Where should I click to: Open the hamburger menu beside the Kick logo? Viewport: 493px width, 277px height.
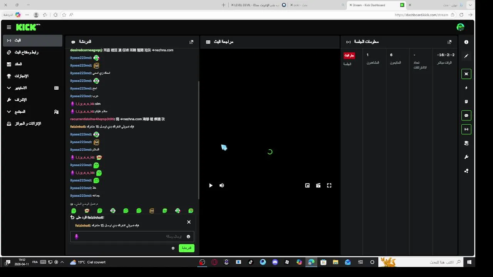[x=9, y=27]
